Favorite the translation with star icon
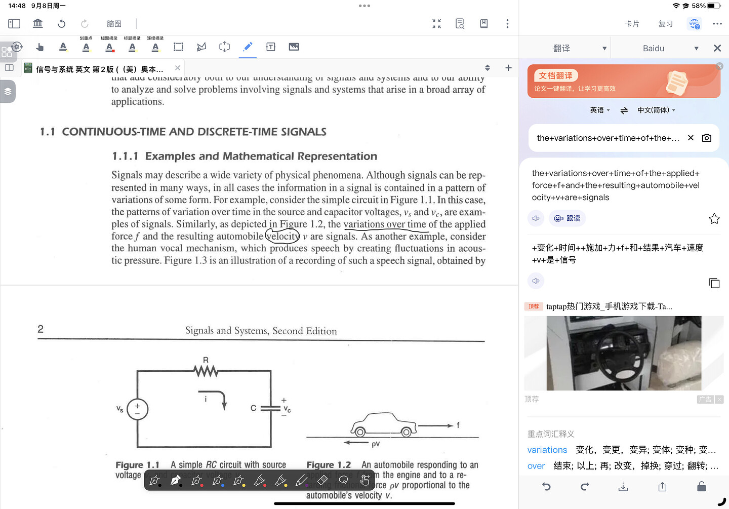This screenshot has width=729, height=509. coord(714,219)
